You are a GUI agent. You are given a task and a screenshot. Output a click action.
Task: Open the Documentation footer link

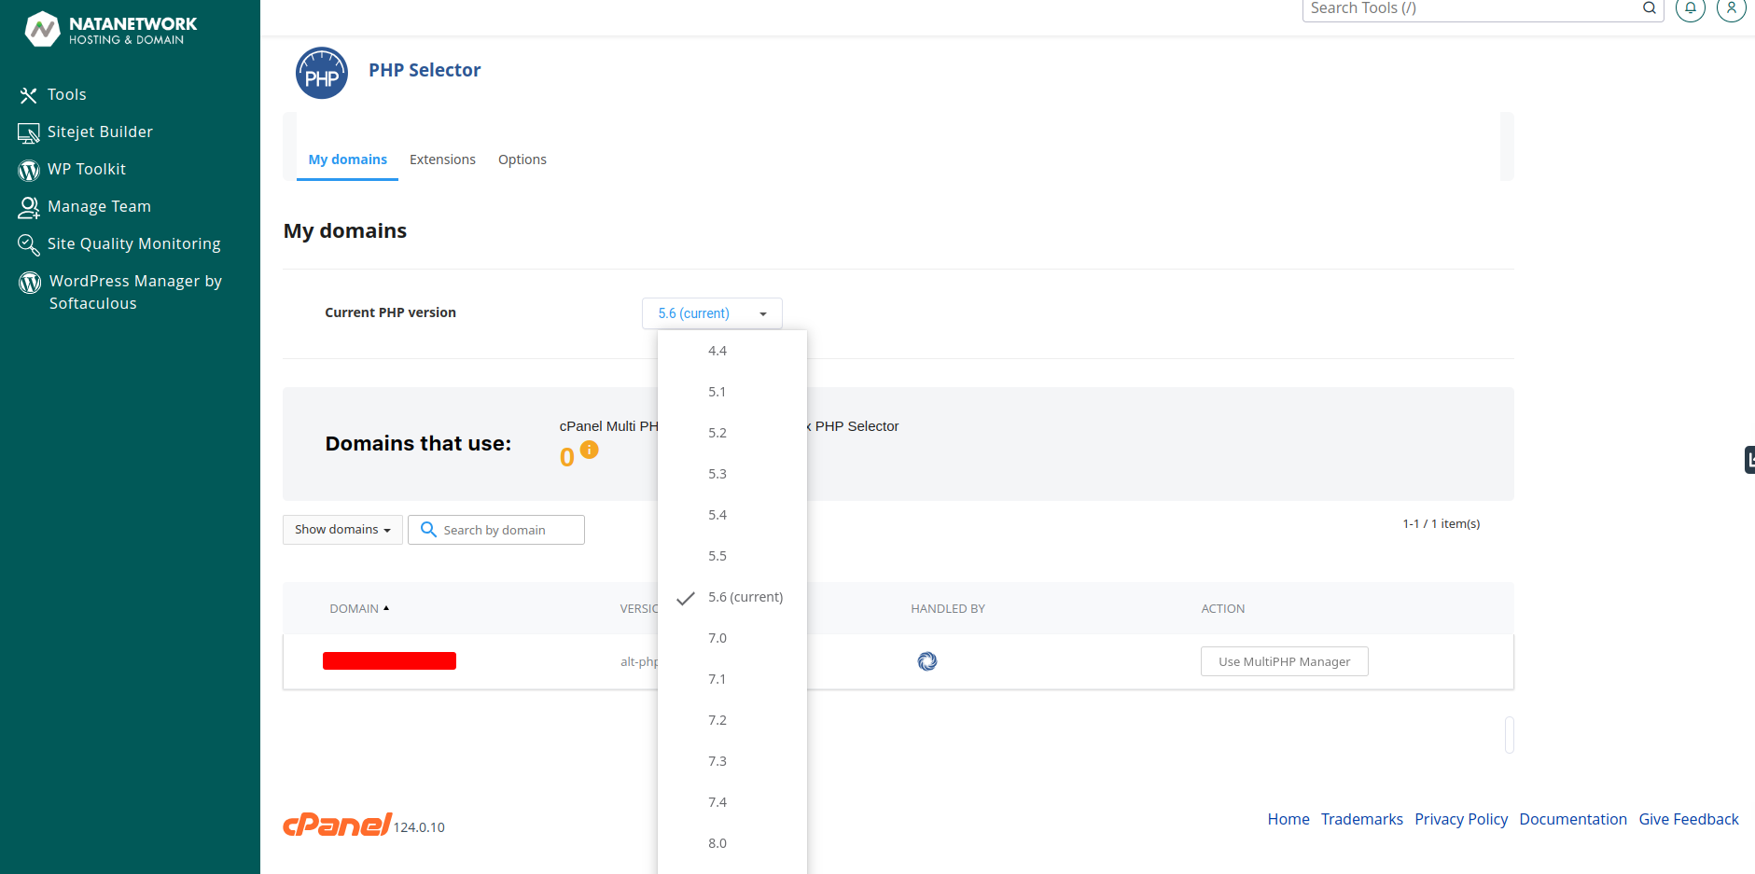[1573, 819]
